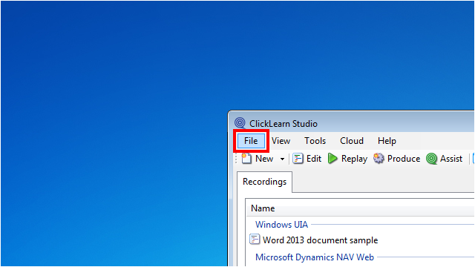Click the ClickLearn Studio title bar icon
475x267 pixels.
click(240, 123)
